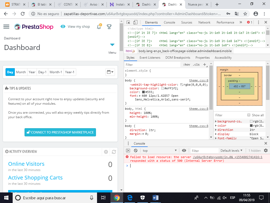
Task: Click the clear console icon
Action: pyautogui.click(x=136, y=150)
